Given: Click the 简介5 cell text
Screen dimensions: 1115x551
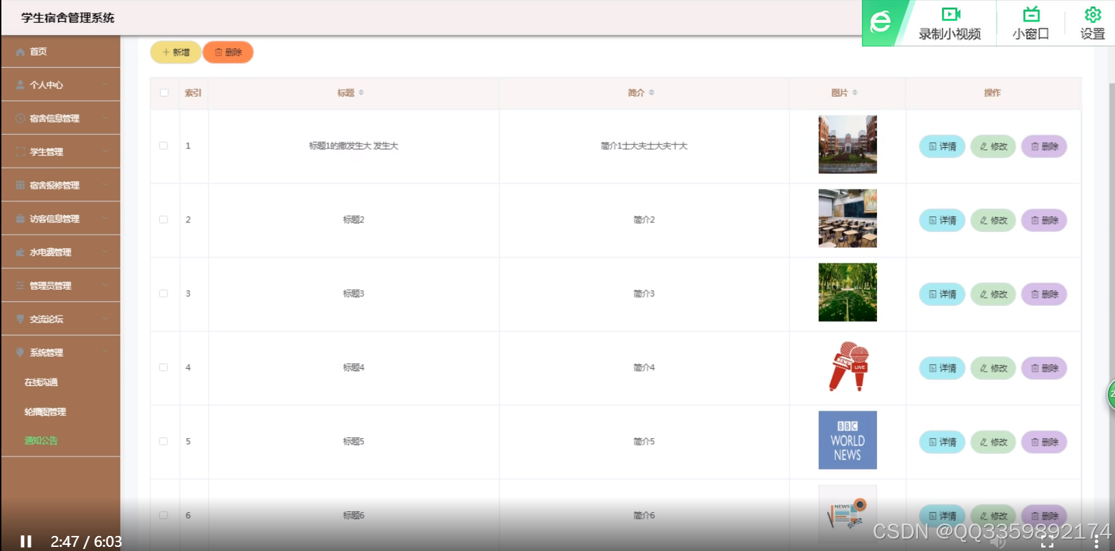Looking at the screenshot, I should click(644, 441).
